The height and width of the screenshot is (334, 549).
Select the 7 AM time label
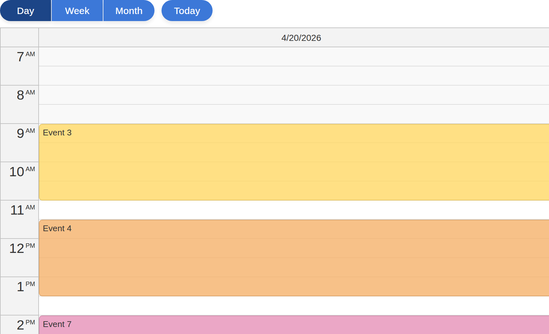click(19, 66)
